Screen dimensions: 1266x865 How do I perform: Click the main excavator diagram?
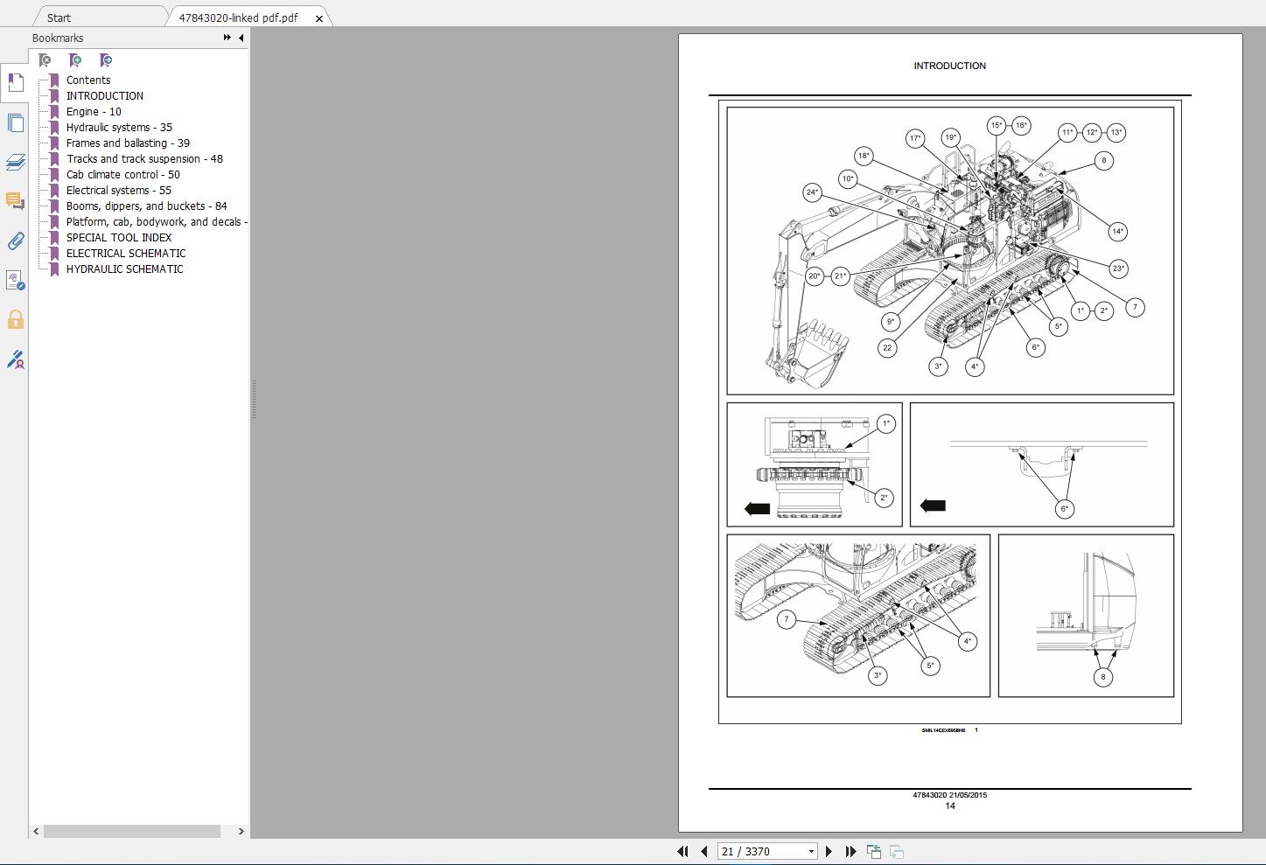[950, 251]
